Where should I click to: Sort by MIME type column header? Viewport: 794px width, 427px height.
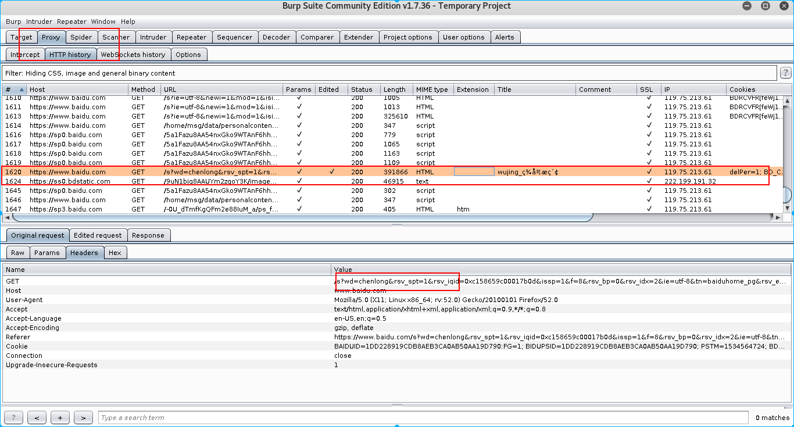pyautogui.click(x=433, y=89)
